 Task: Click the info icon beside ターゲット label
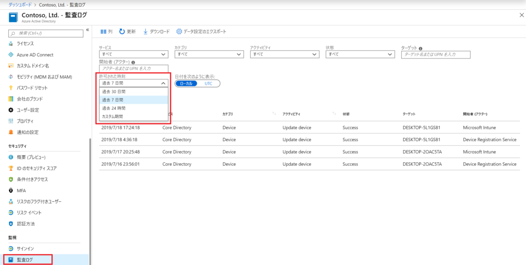[420, 48]
